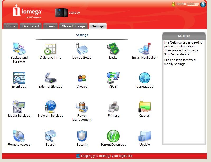211x162 pixels.
Task: Click the admin user icon
Action: [174, 4]
